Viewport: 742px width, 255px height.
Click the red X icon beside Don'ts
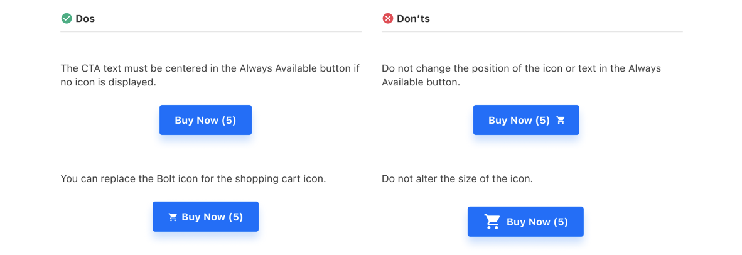point(387,19)
